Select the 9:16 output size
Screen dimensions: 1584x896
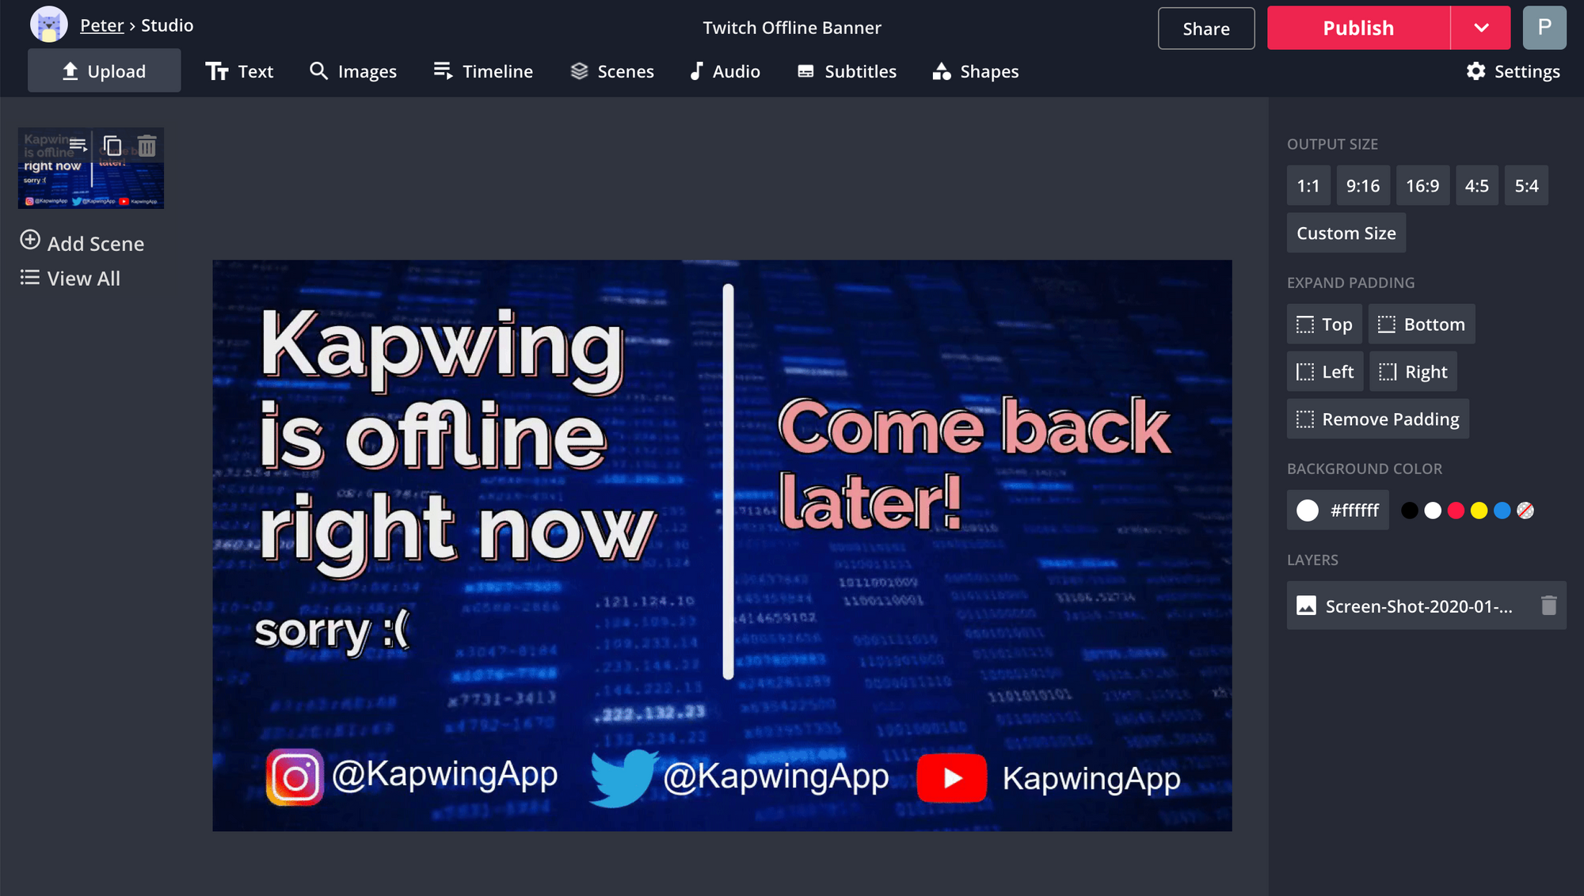click(x=1362, y=186)
